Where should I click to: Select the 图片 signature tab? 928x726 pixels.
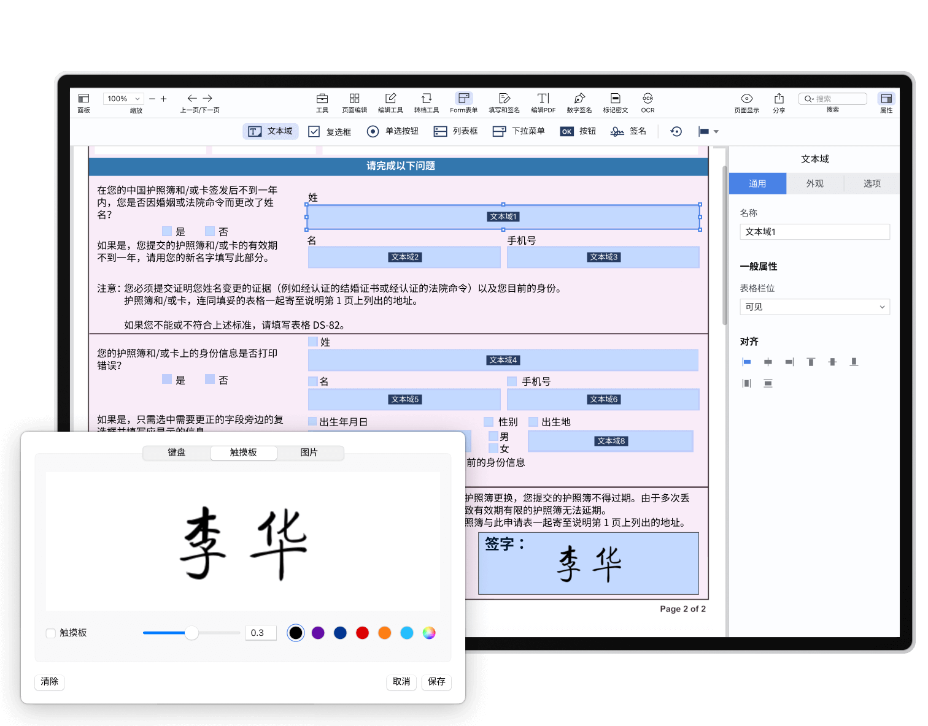309,453
